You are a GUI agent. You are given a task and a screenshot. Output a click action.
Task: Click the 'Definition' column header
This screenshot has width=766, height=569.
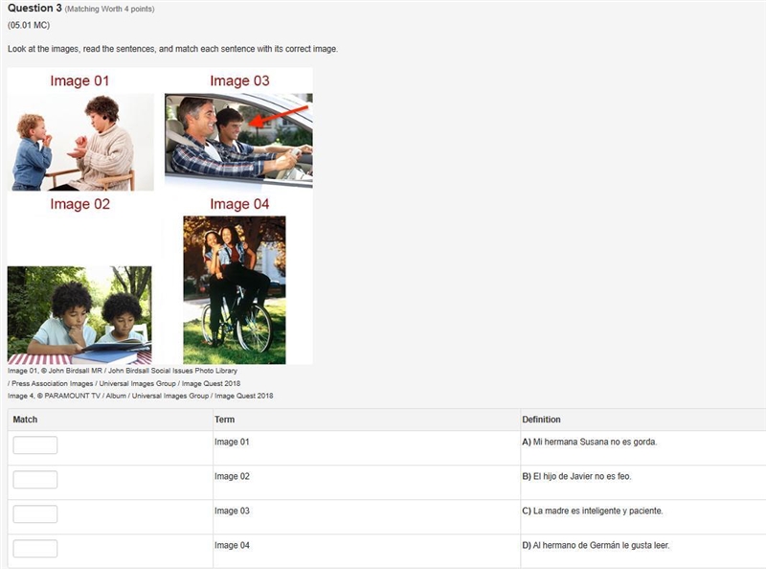[541, 420]
